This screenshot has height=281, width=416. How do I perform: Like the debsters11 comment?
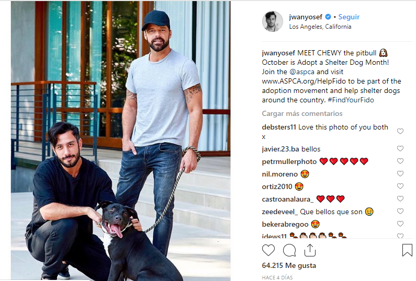[400, 132]
